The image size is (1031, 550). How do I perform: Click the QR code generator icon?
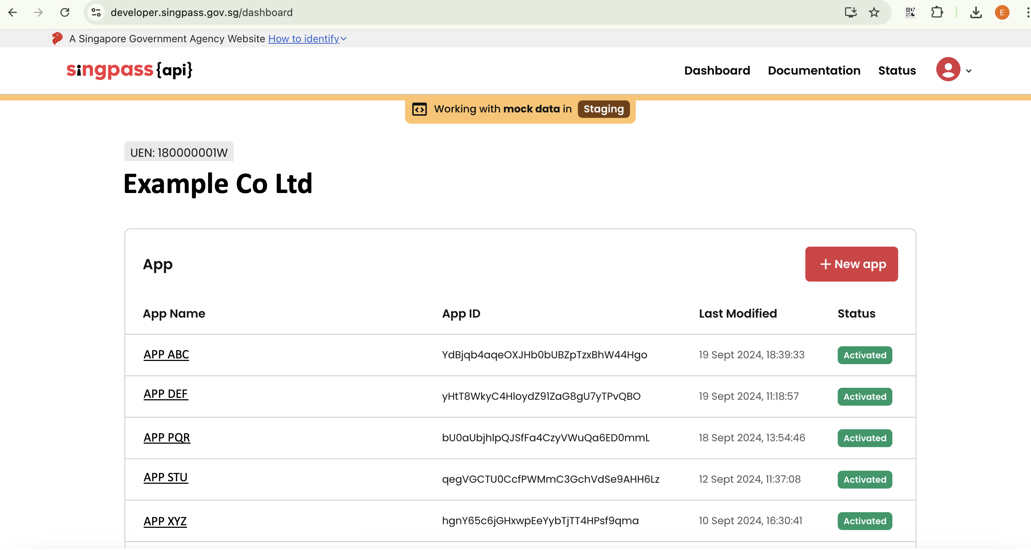coord(910,13)
